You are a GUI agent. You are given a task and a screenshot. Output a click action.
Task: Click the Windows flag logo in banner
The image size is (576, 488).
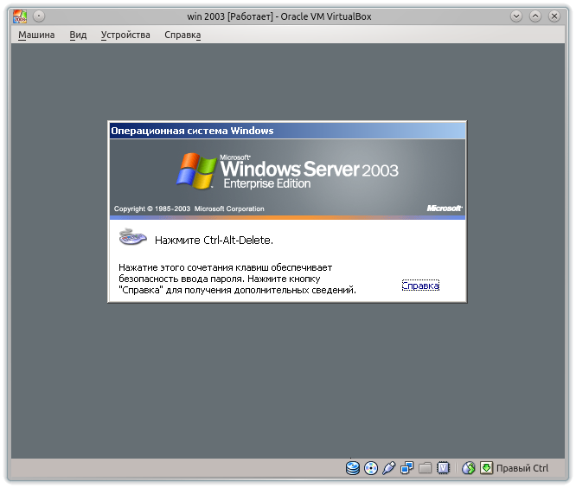(x=196, y=170)
